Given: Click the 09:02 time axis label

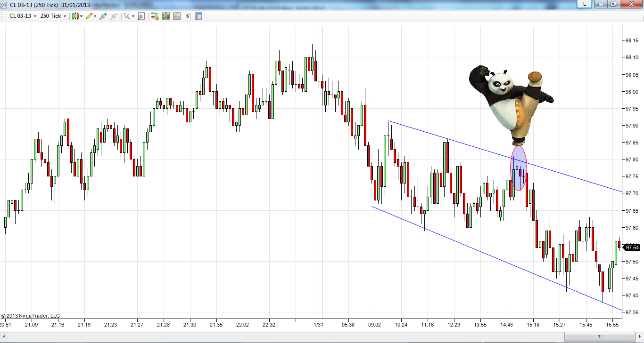Looking at the screenshot, I should pos(375,325).
